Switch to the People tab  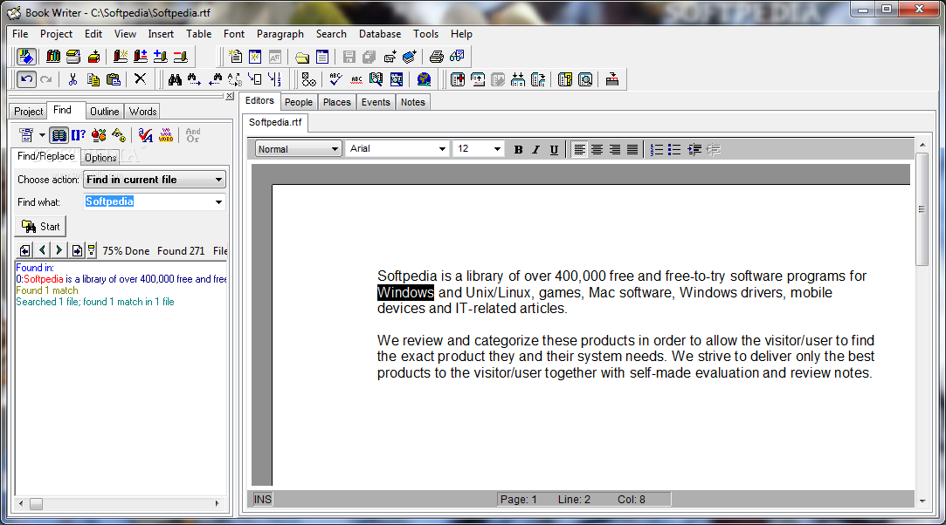point(299,102)
